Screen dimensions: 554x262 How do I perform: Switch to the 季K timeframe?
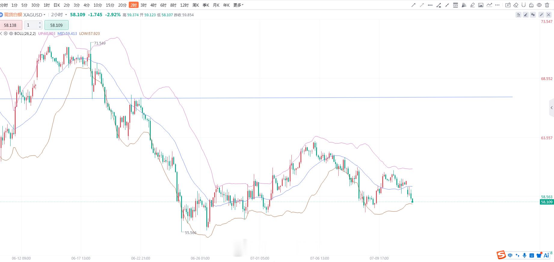[x=206, y=5]
